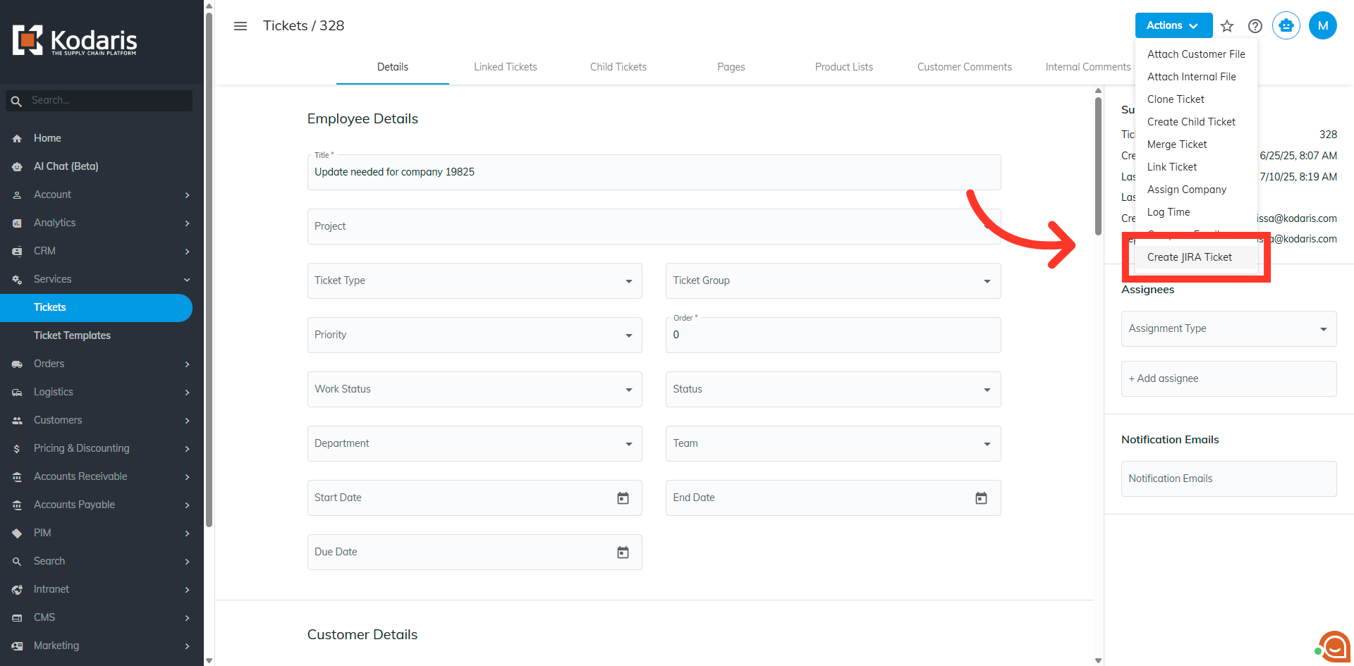Click the Orders truck icon
The width and height of the screenshot is (1354, 666).
[17, 364]
